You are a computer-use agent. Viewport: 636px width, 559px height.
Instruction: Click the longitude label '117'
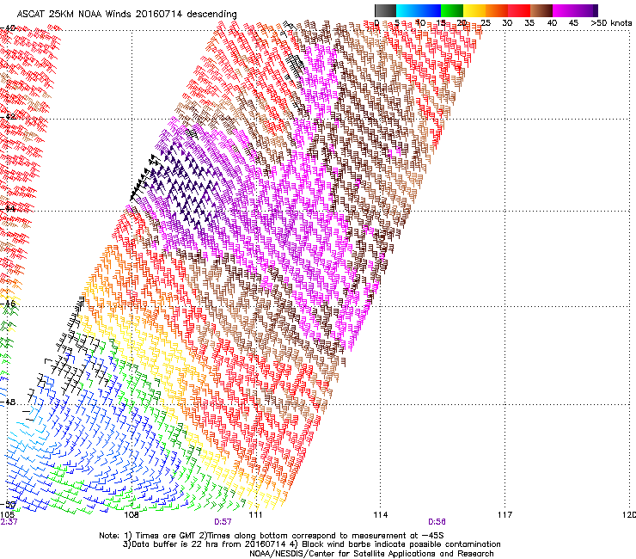(x=505, y=515)
